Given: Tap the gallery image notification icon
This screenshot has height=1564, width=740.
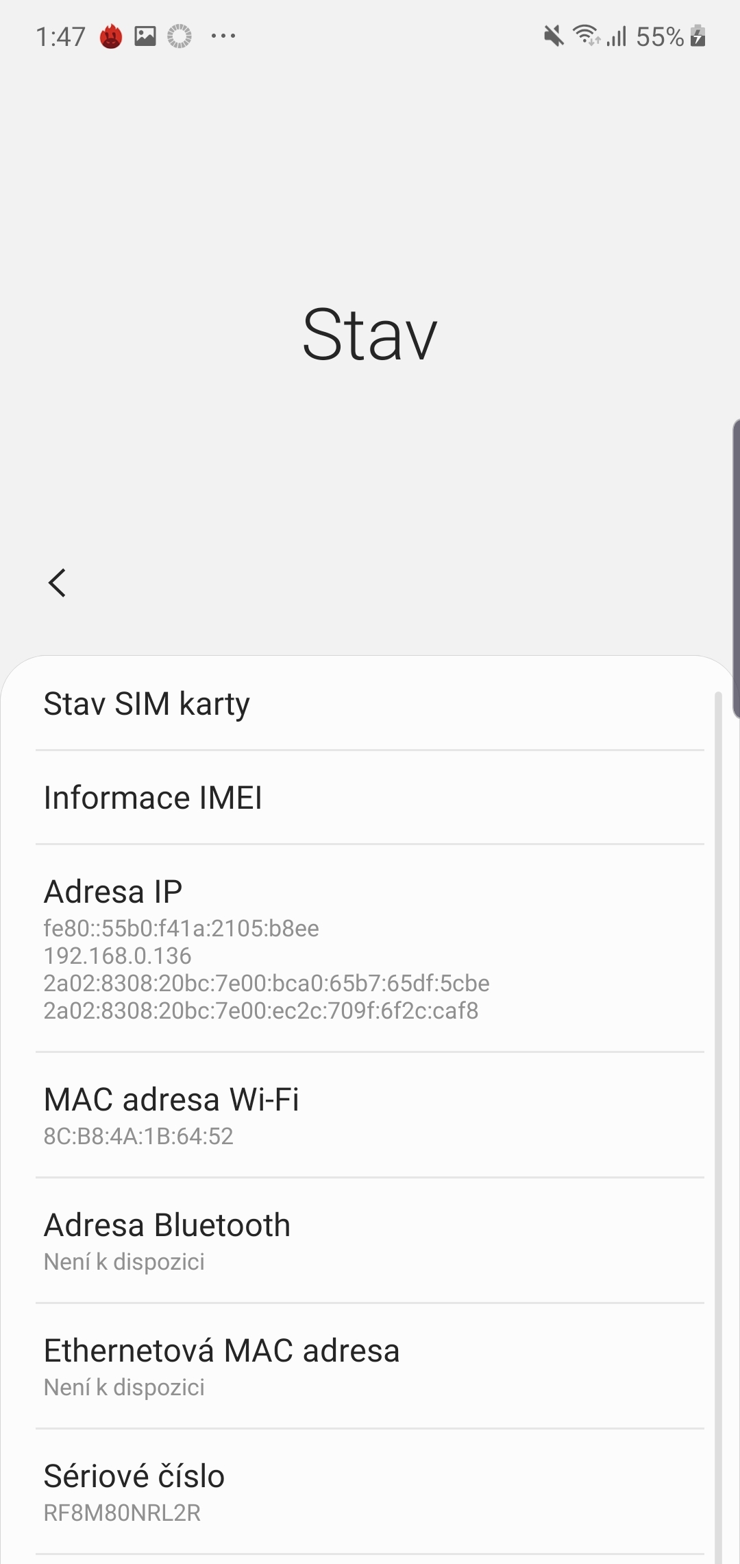Looking at the screenshot, I should point(145,36).
